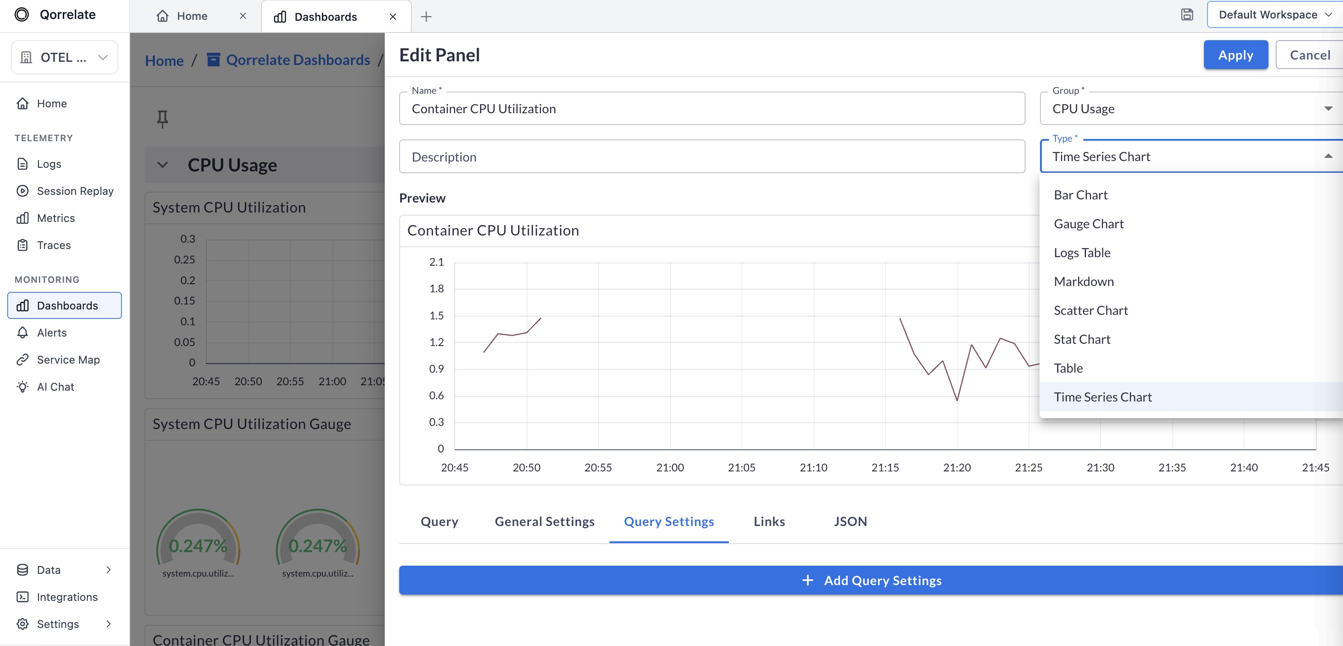Select Bar Chart as panel type
The width and height of the screenshot is (1343, 646).
[1080, 194]
